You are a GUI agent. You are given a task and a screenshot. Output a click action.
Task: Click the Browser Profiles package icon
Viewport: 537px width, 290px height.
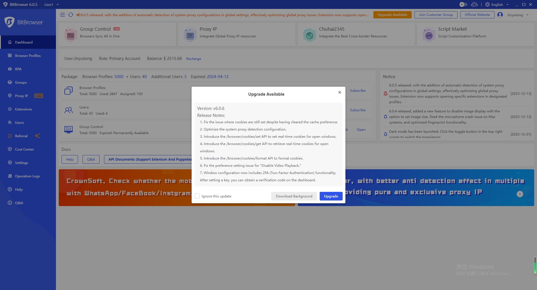coord(69,91)
